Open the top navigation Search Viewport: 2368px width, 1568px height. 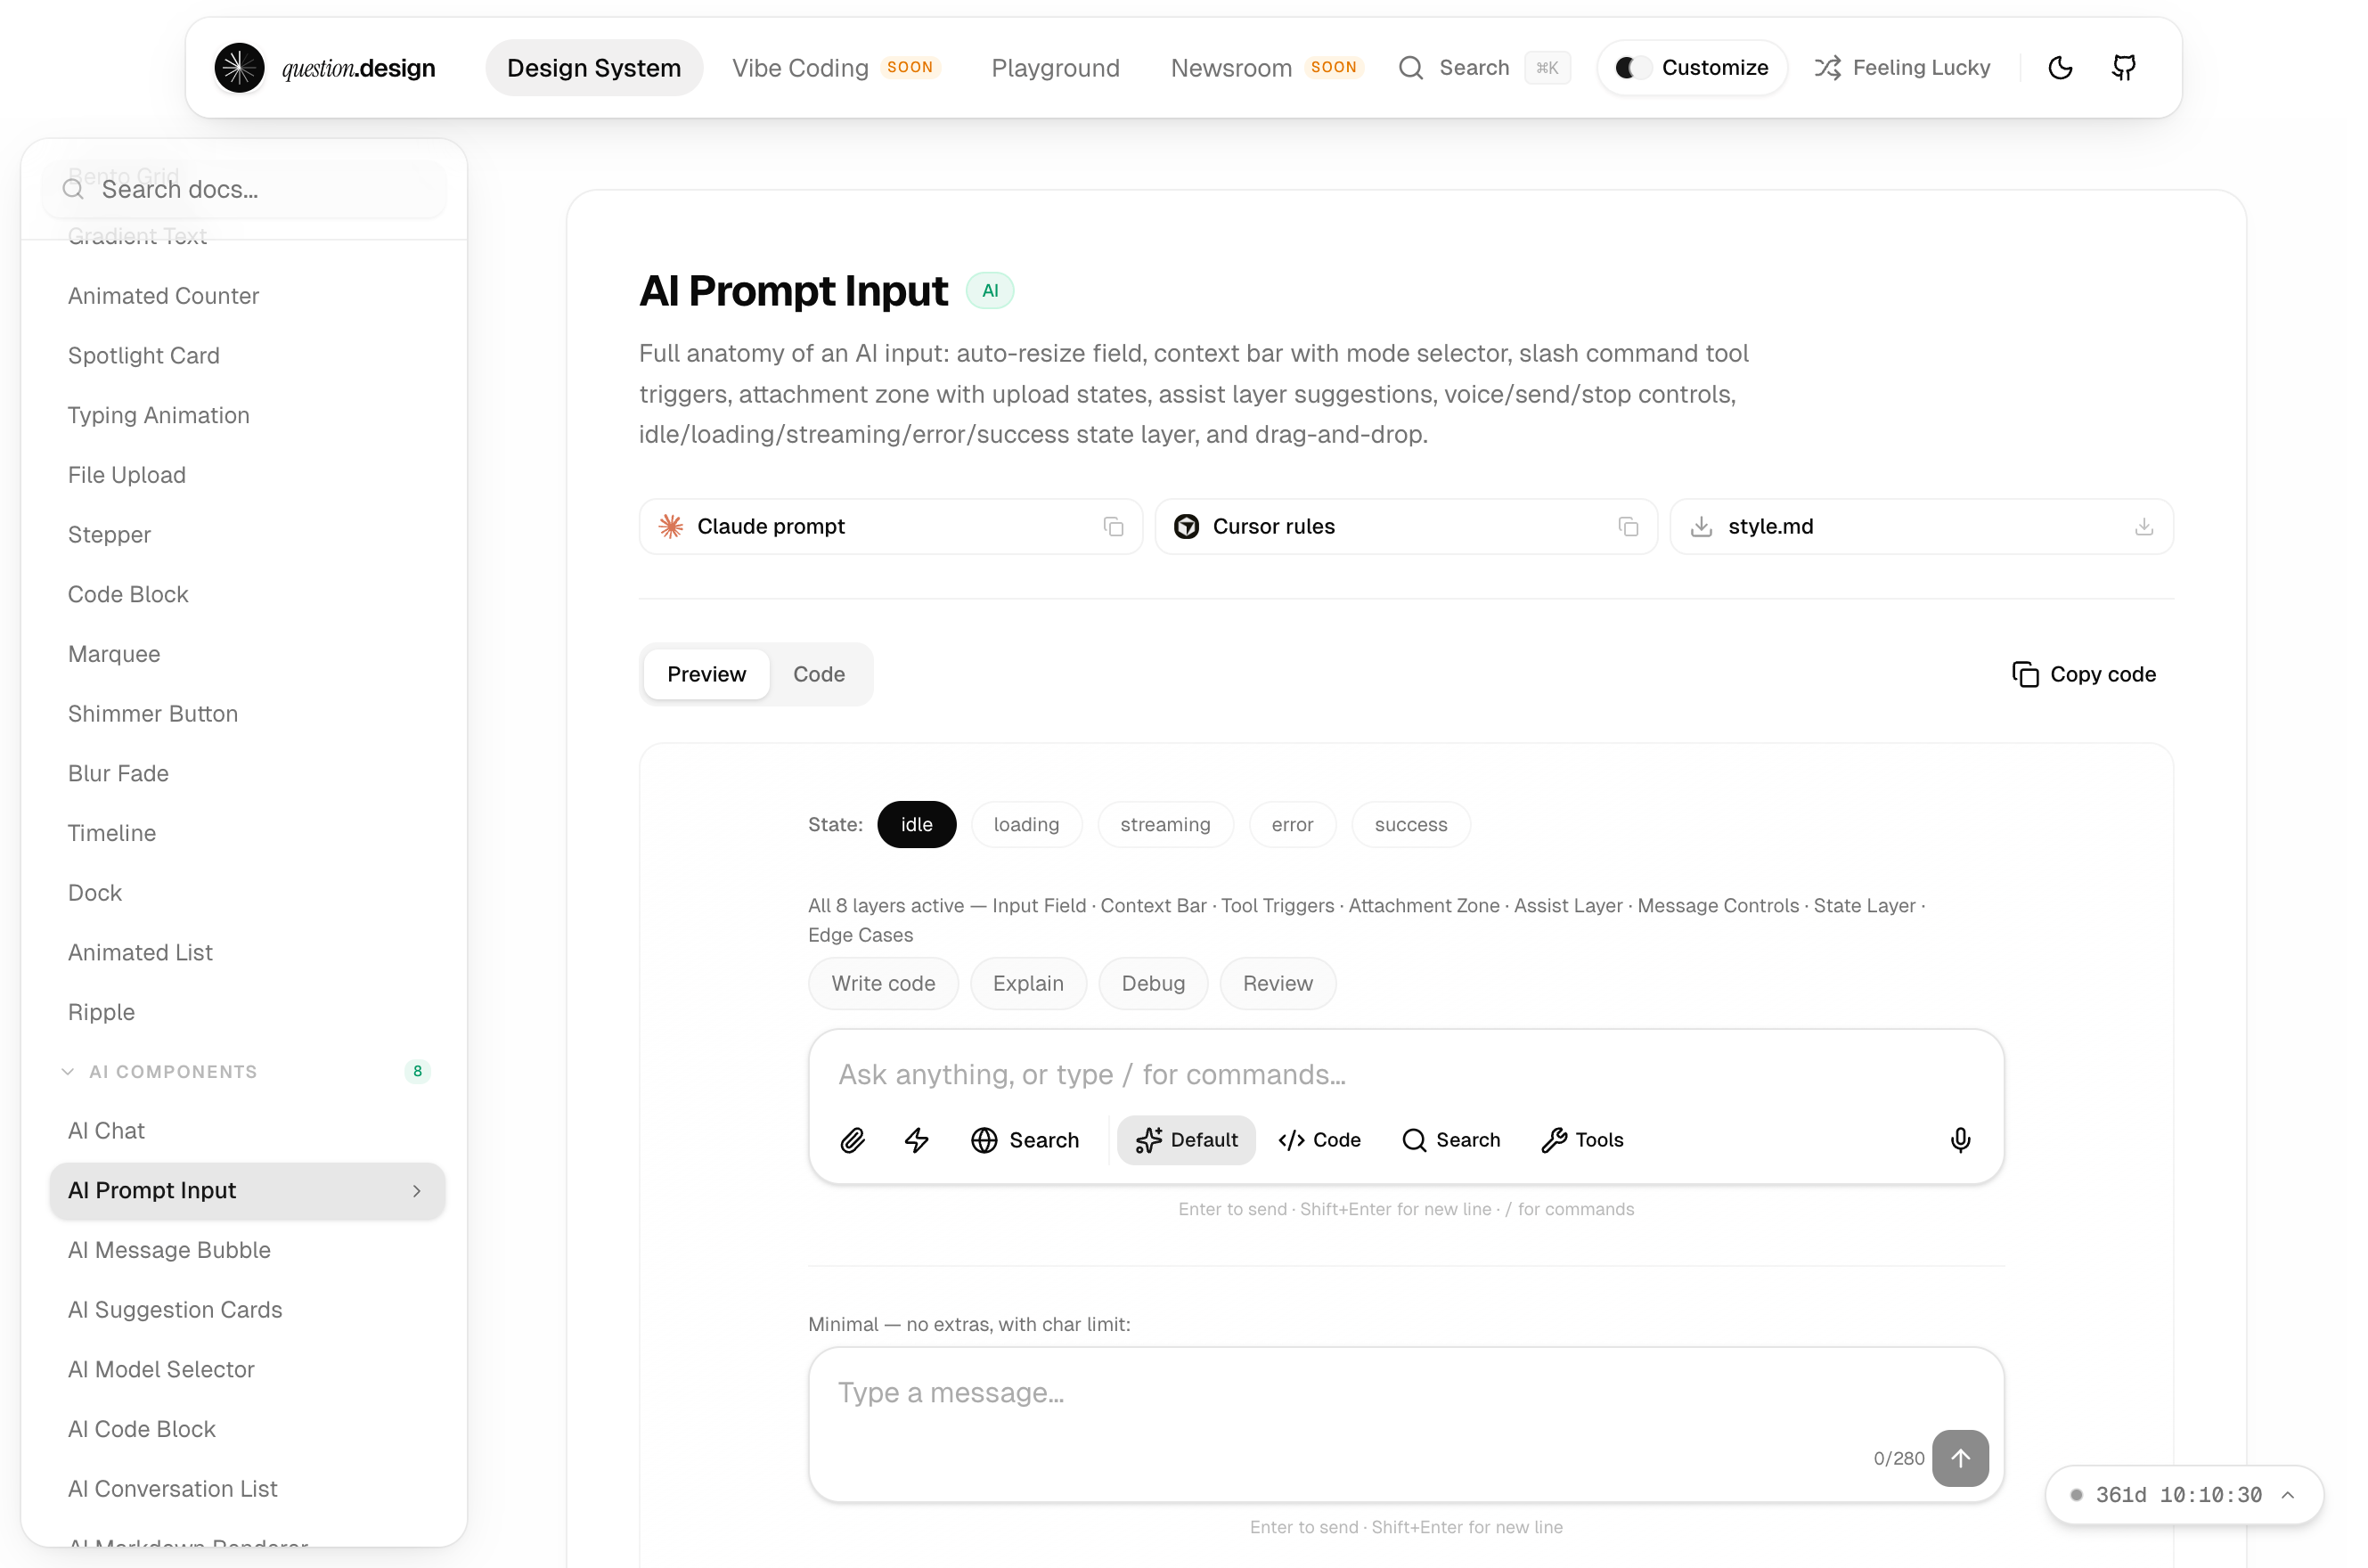coord(1484,68)
